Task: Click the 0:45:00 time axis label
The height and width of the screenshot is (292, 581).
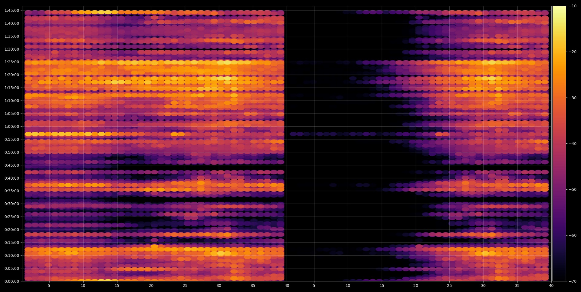Action: [12, 165]
